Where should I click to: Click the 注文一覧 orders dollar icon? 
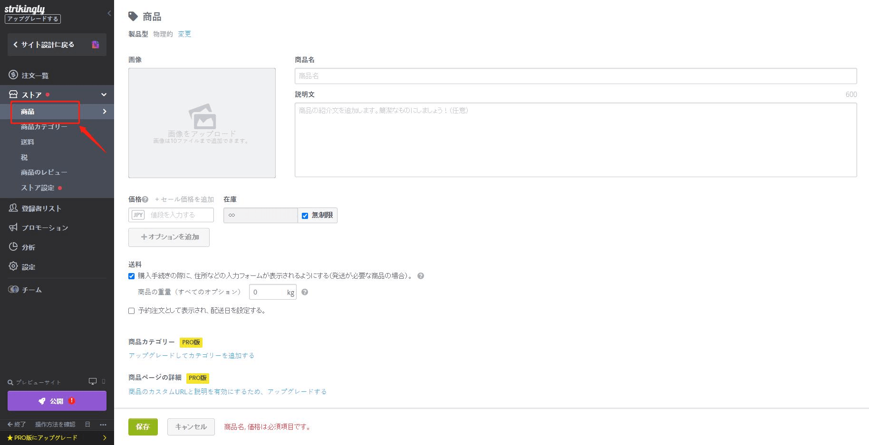click(13, 75)
